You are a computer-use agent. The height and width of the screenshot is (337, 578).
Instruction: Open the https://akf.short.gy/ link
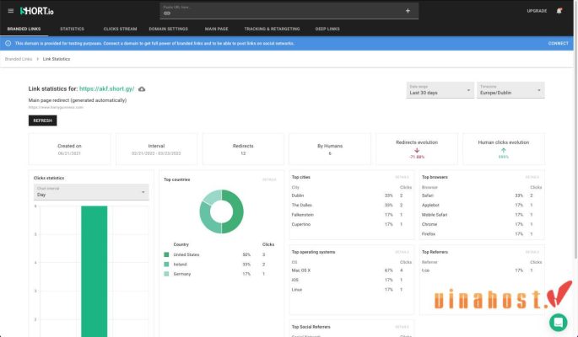[107, 89]
